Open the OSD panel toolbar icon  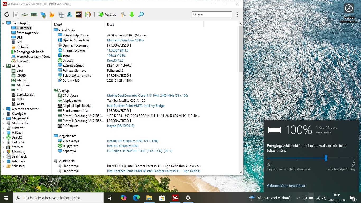[x=79, y=15]
